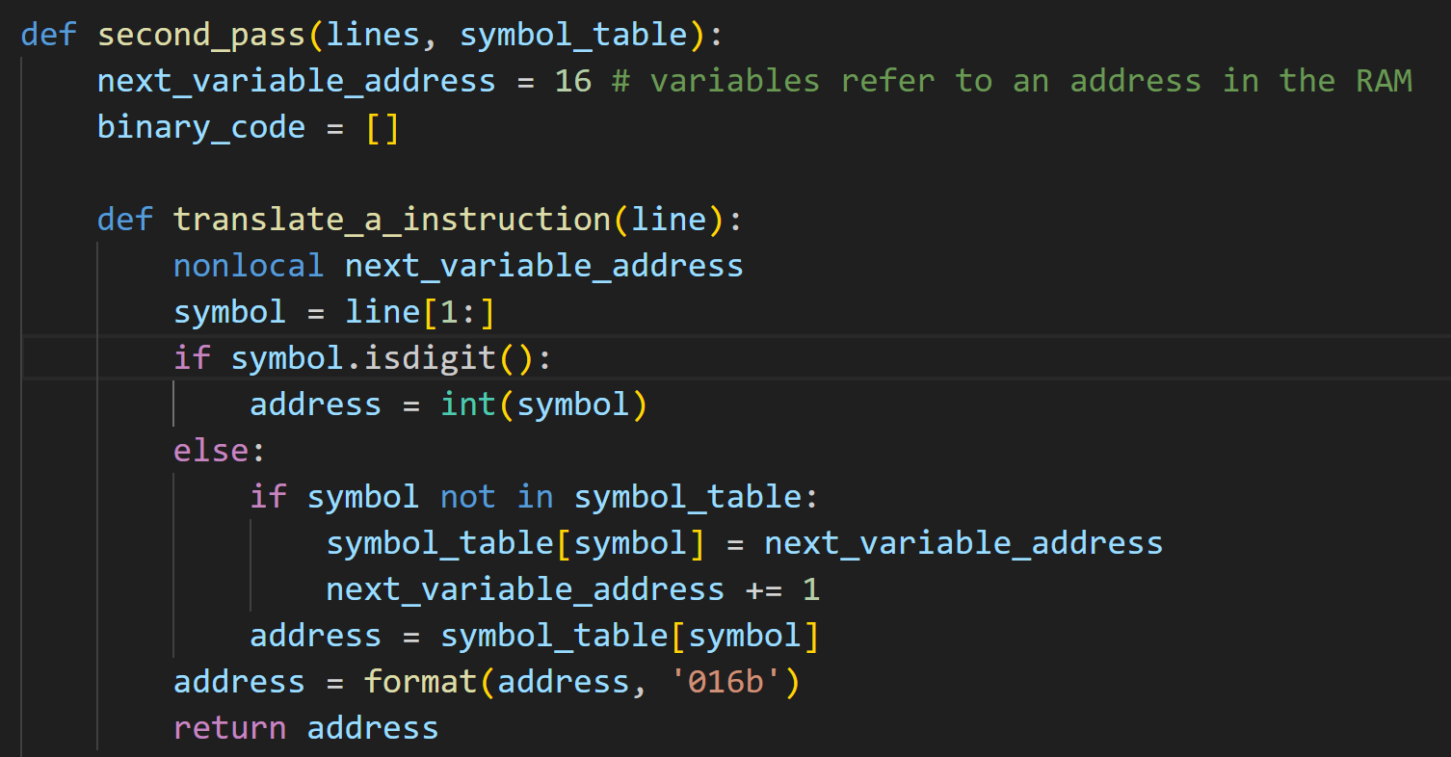This screenshot has height=757, width=1451.
Task: Click the def keyword before second_pass
Action: (x=48, y=35)
